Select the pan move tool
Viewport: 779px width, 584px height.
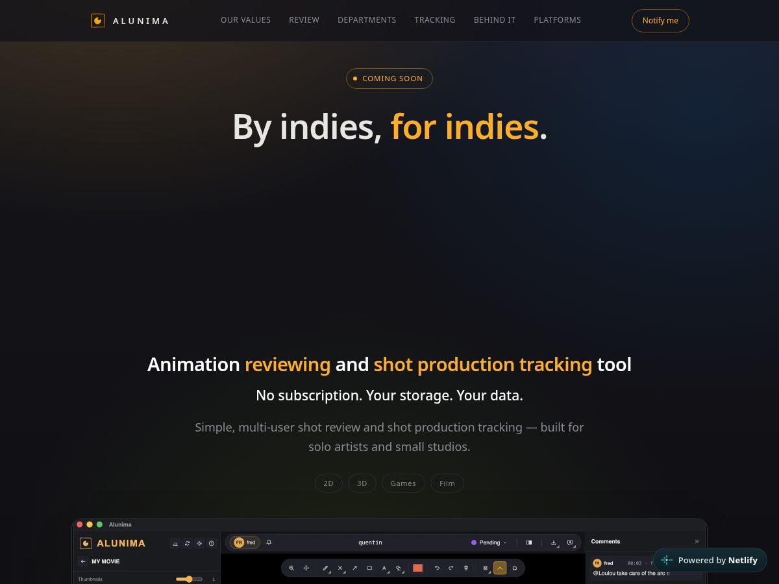(x=306, y=568)
